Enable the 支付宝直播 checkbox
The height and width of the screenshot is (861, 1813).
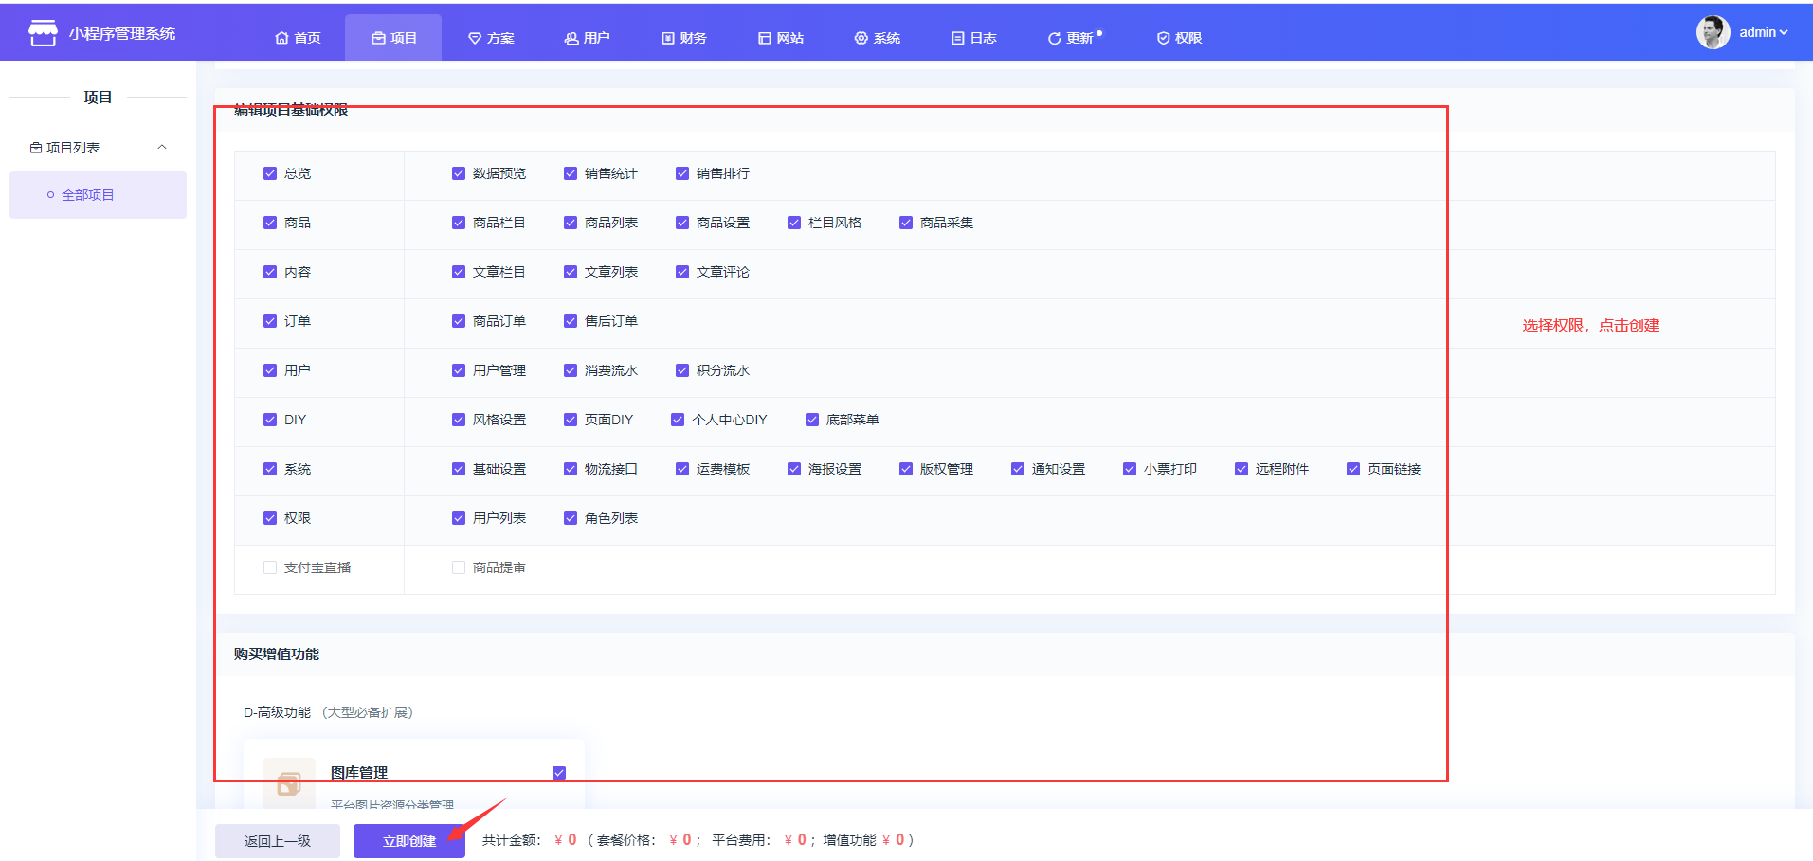point(270,567)
